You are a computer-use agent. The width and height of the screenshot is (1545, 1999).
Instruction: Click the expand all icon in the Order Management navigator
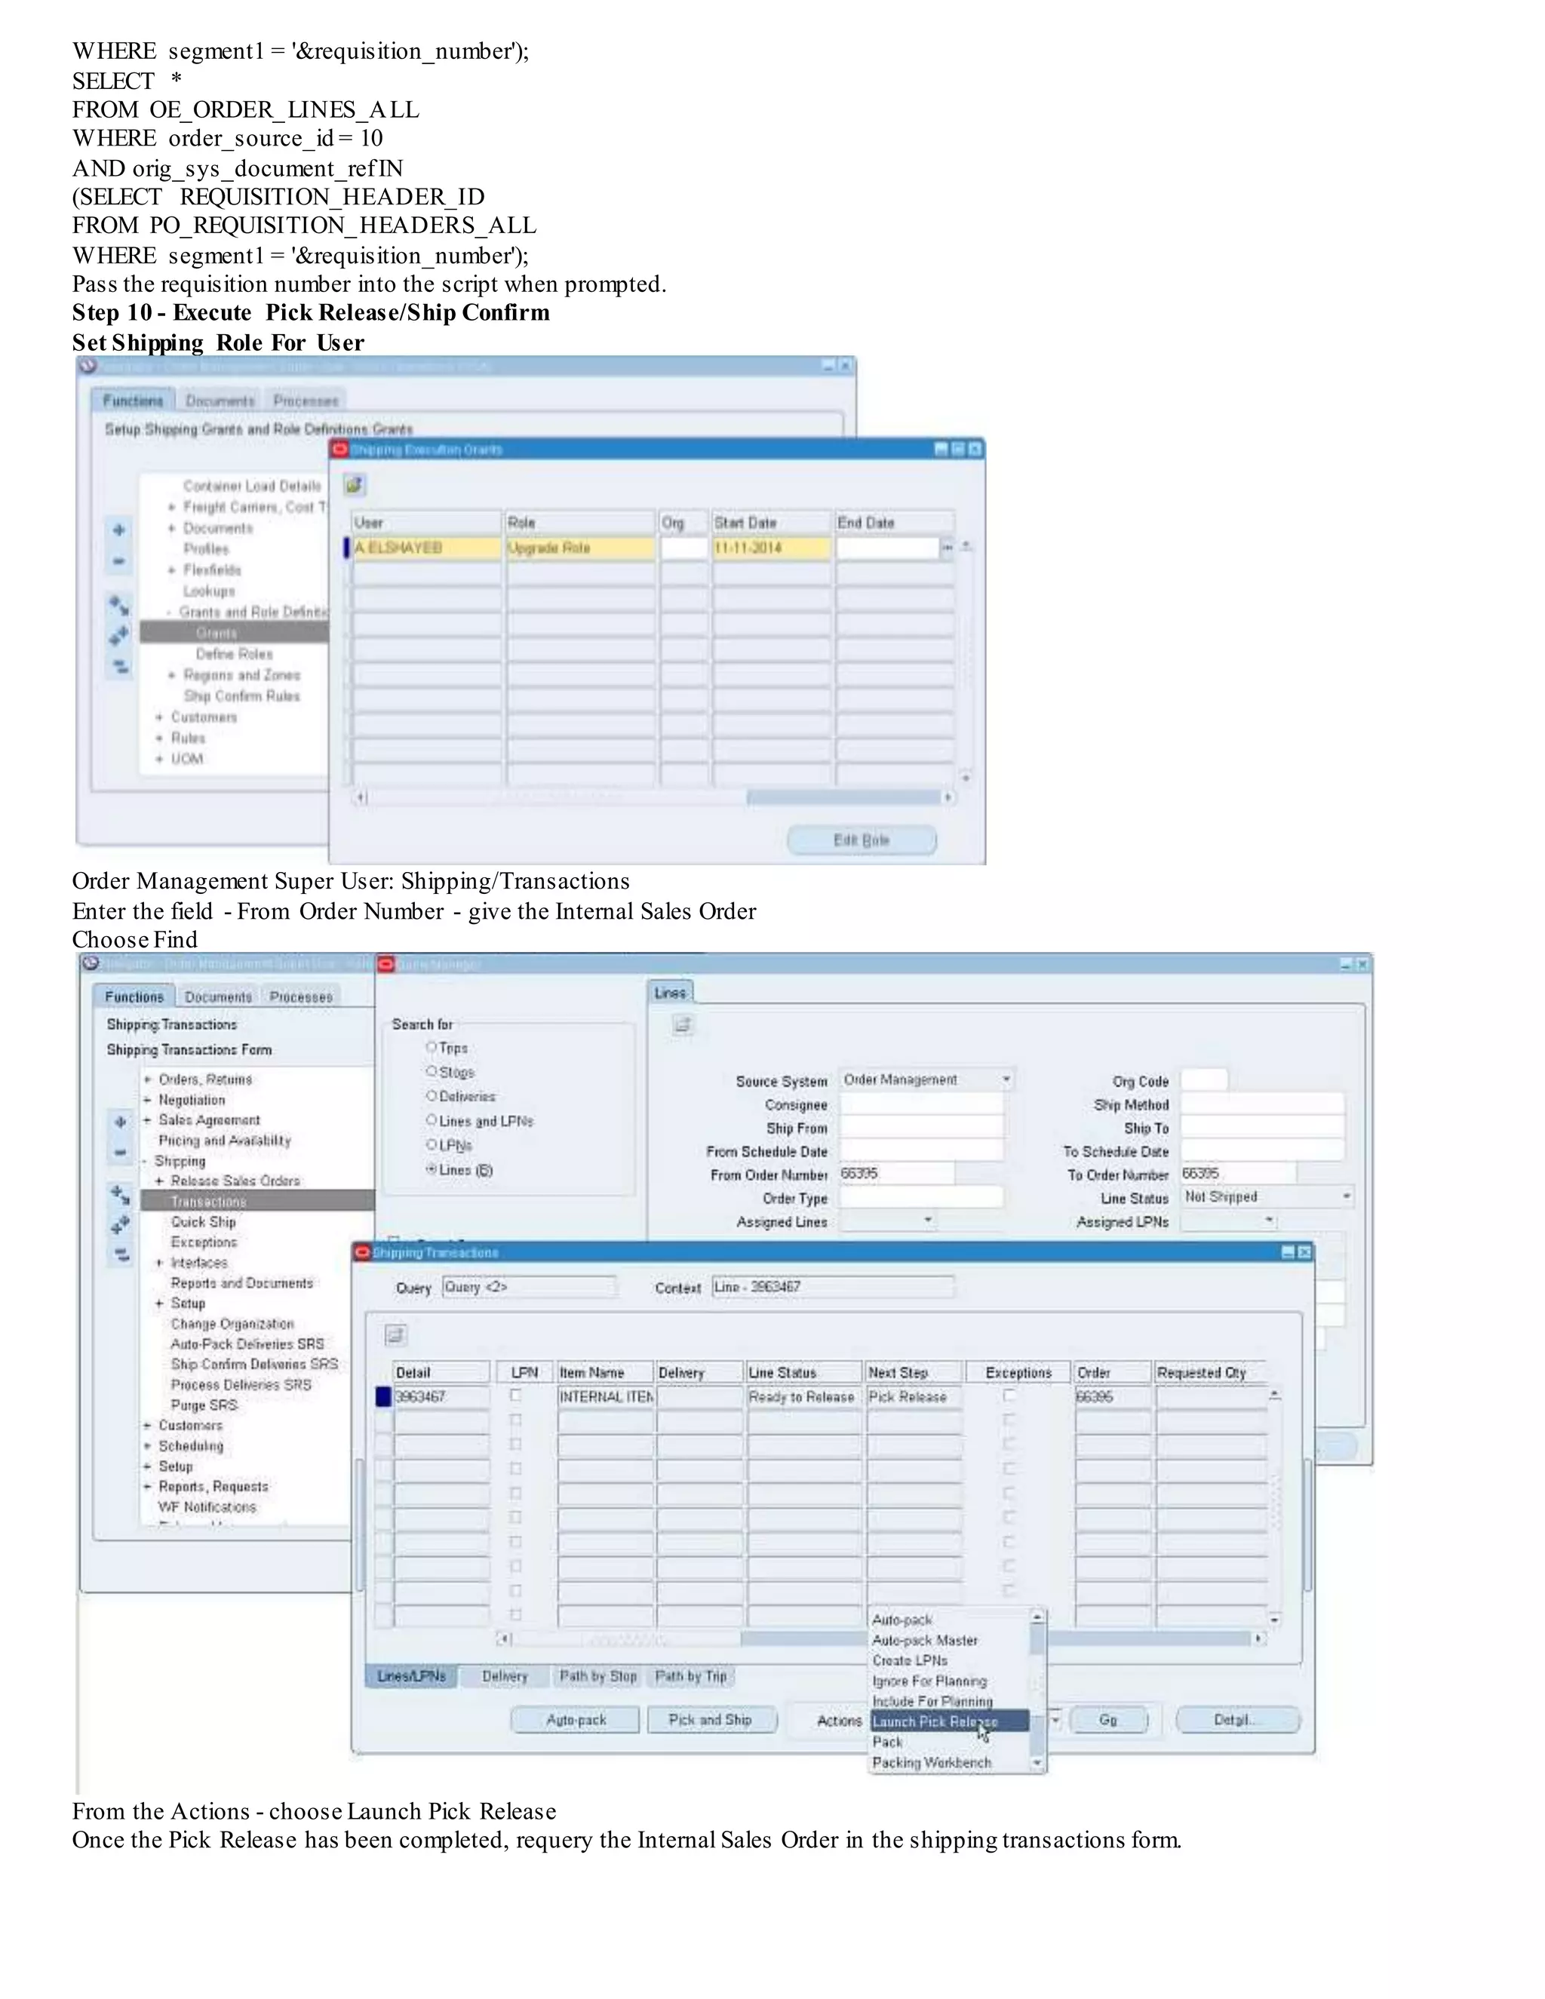pos(120,1224)
